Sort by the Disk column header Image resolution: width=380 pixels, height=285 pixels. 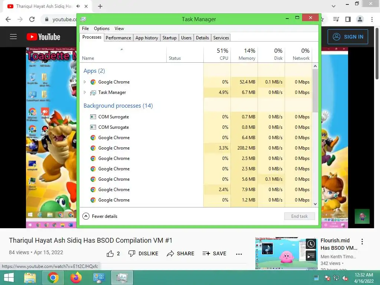271,54
